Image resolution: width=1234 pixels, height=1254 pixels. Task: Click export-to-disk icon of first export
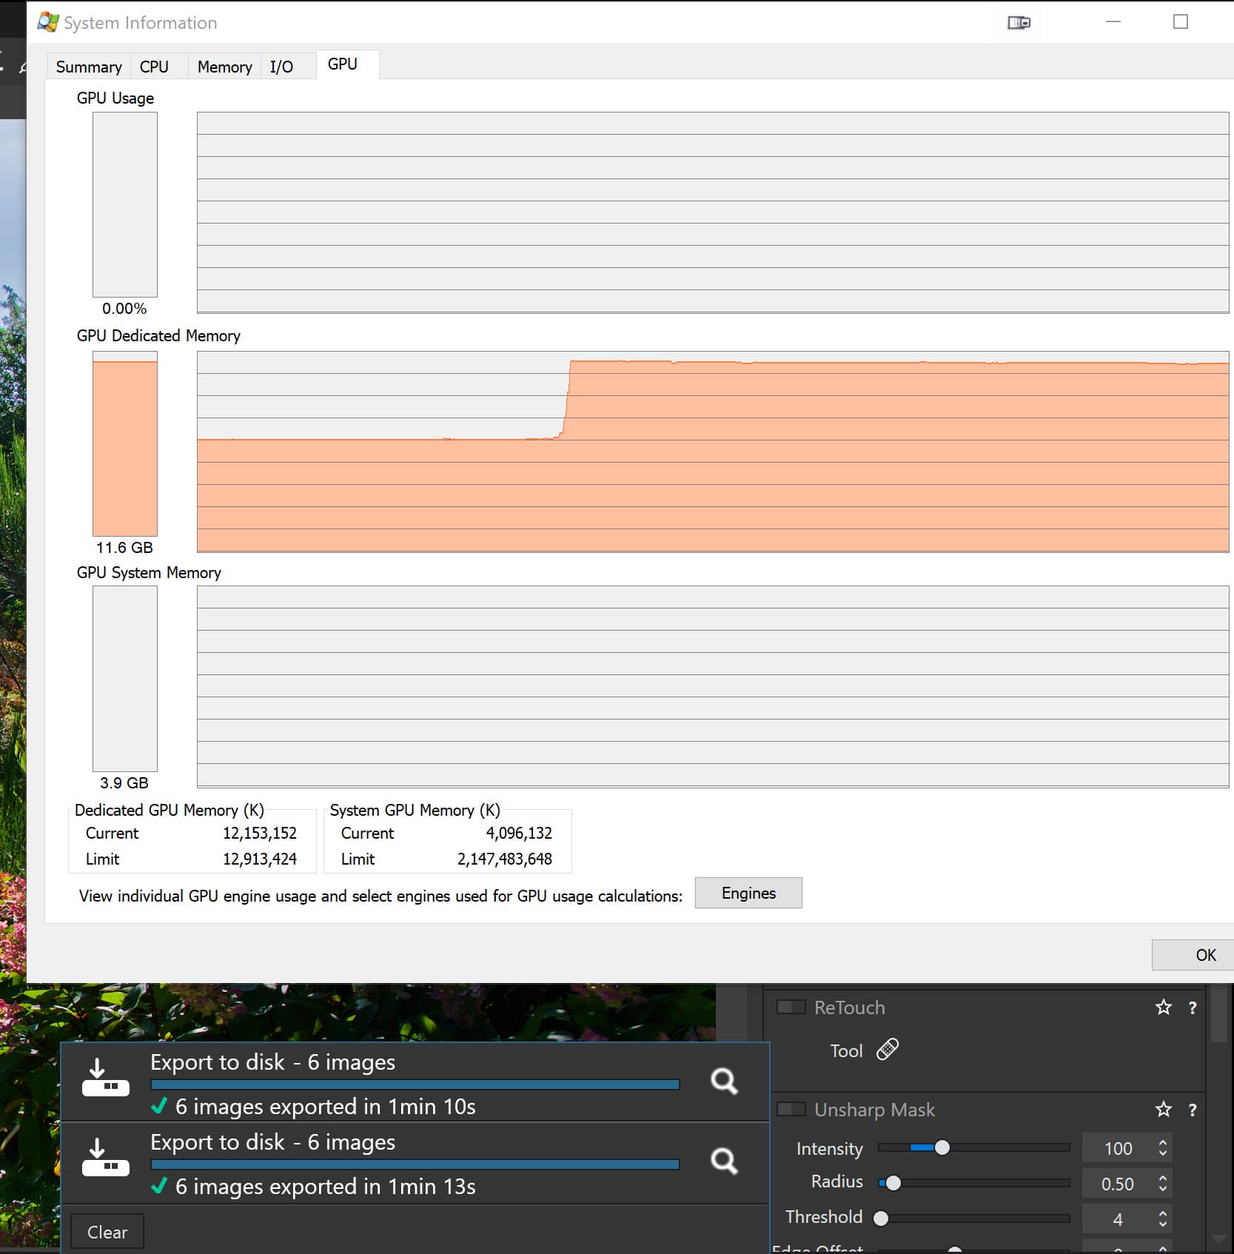(x=105, y=1078)
